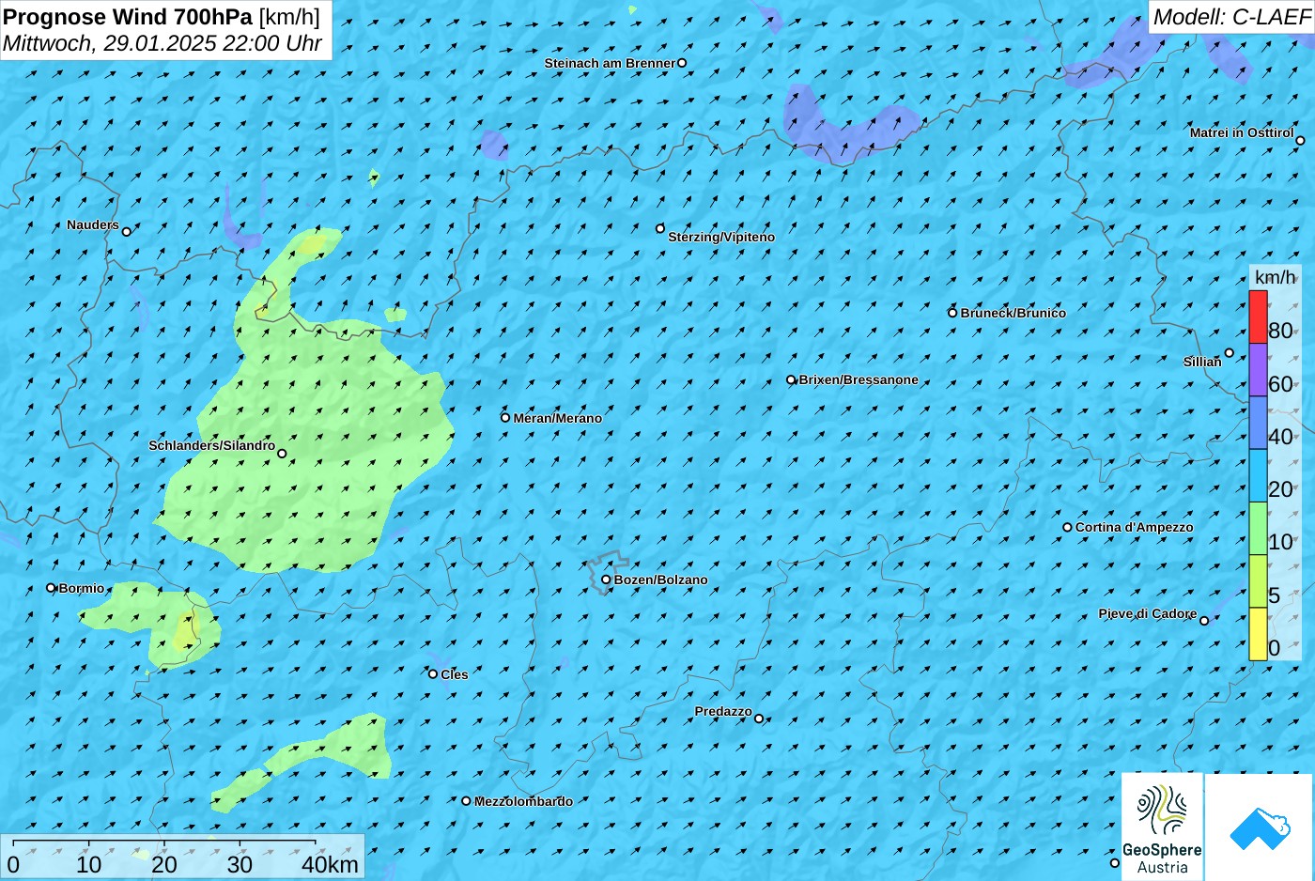The height and width of the screenshot is (881, 1315).
Task: Click the Schlanders/Silandro location marker
Action: 282,454
